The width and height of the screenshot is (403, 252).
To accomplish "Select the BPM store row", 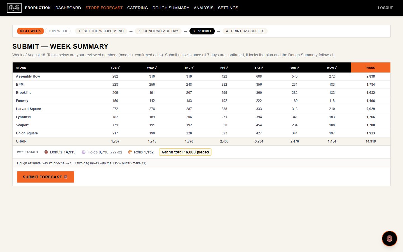I will point(201,85).
